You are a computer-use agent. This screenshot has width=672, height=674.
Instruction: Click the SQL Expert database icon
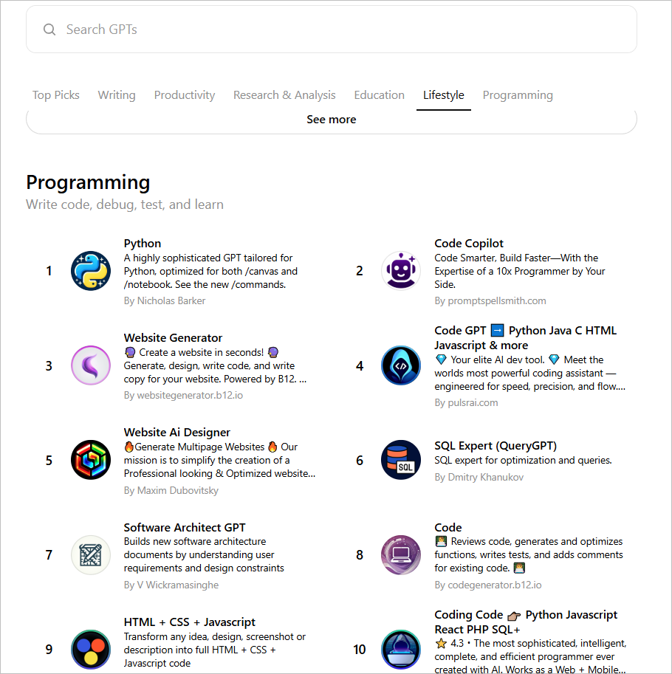[x=401, y=460]
